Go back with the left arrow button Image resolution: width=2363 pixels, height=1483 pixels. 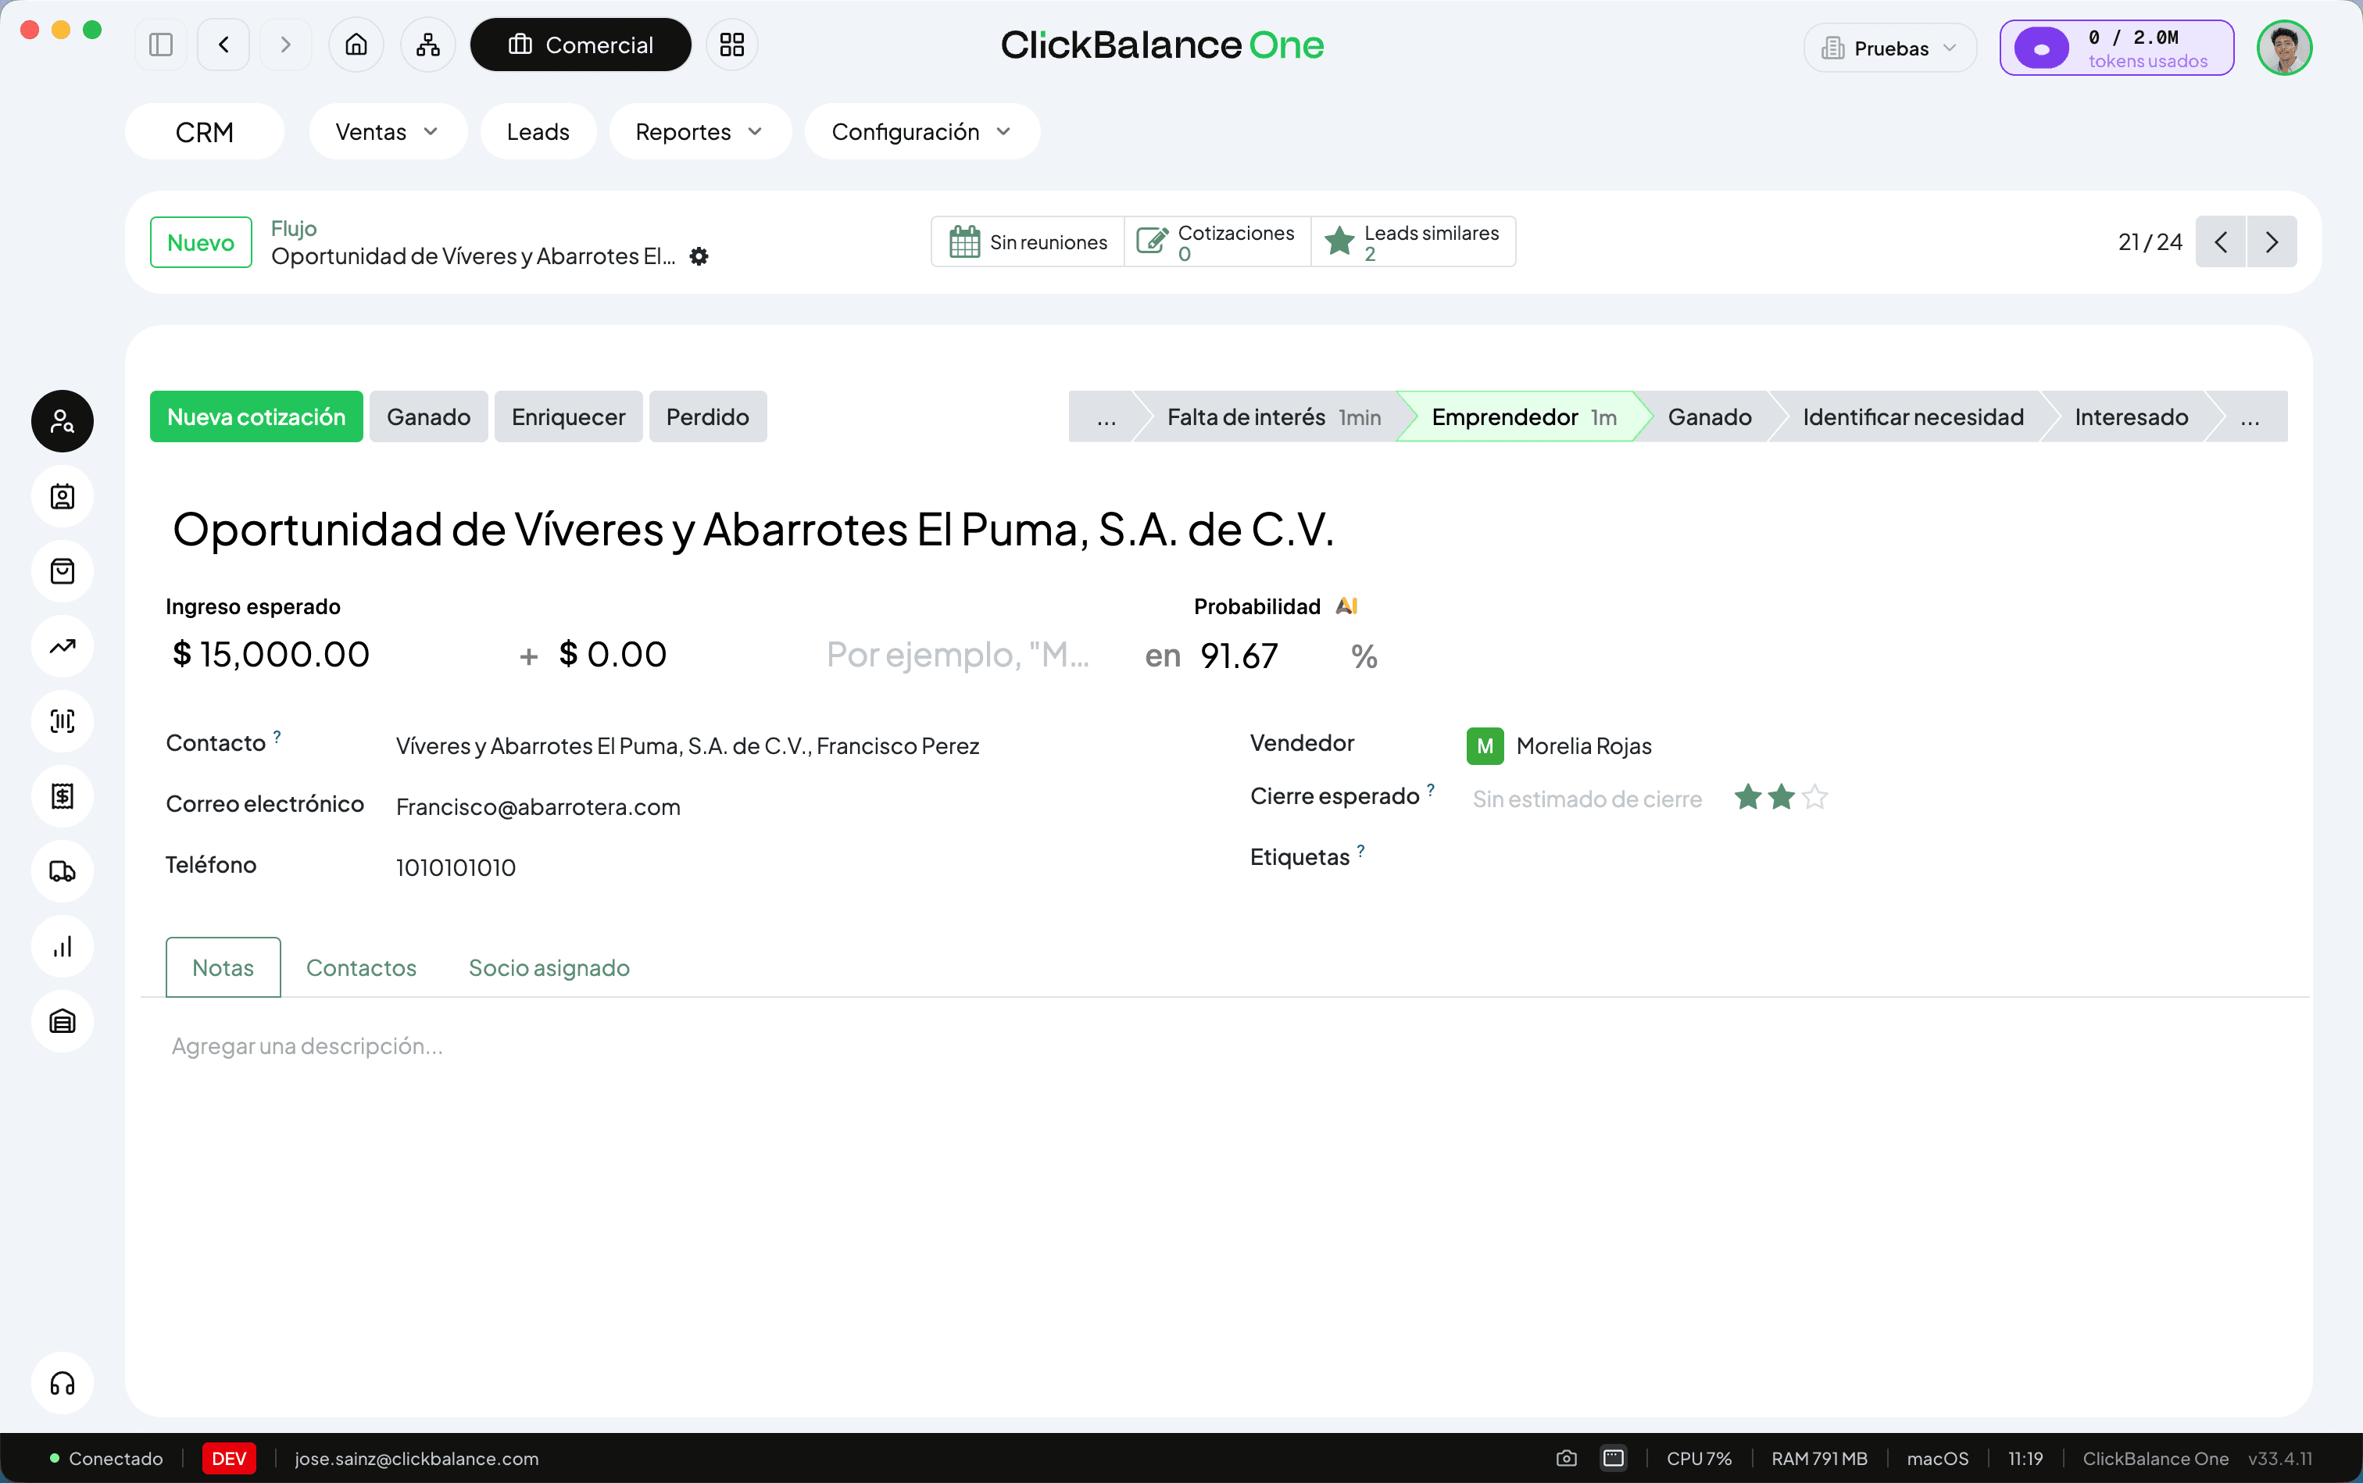click(x=223, y=45)
